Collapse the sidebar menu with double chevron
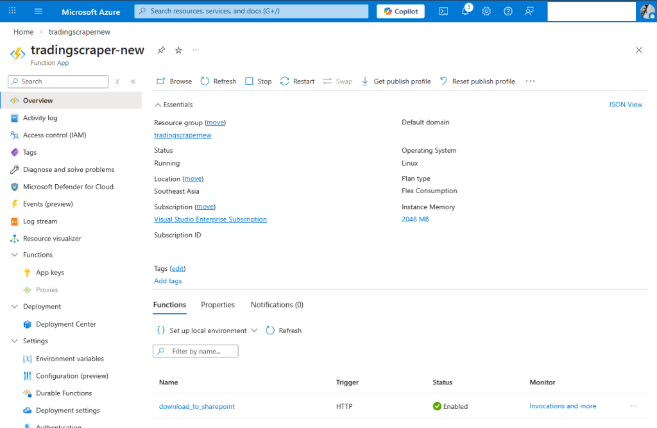 [133, 81]
